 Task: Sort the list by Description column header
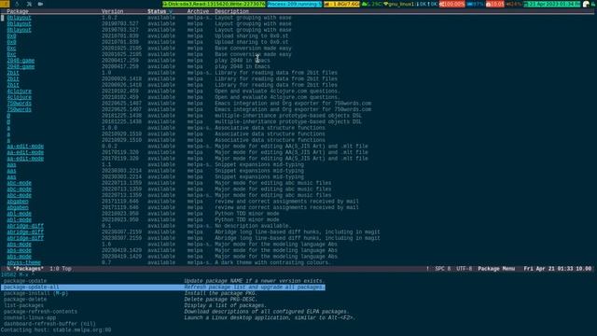tap(231, 11)
